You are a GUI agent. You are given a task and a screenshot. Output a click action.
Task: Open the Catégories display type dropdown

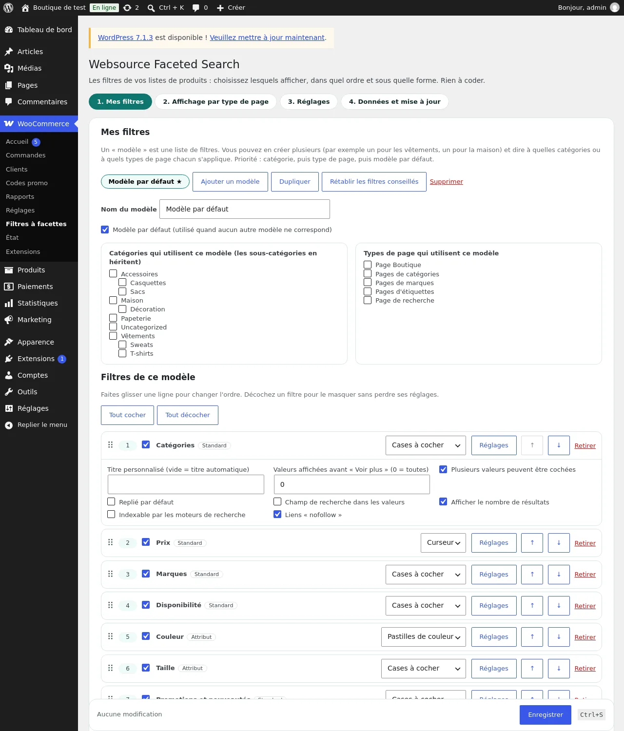pyautogui.click(x=426, y=445)
